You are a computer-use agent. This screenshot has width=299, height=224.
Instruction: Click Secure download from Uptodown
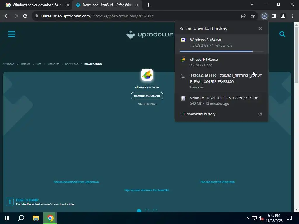(76, 182)
